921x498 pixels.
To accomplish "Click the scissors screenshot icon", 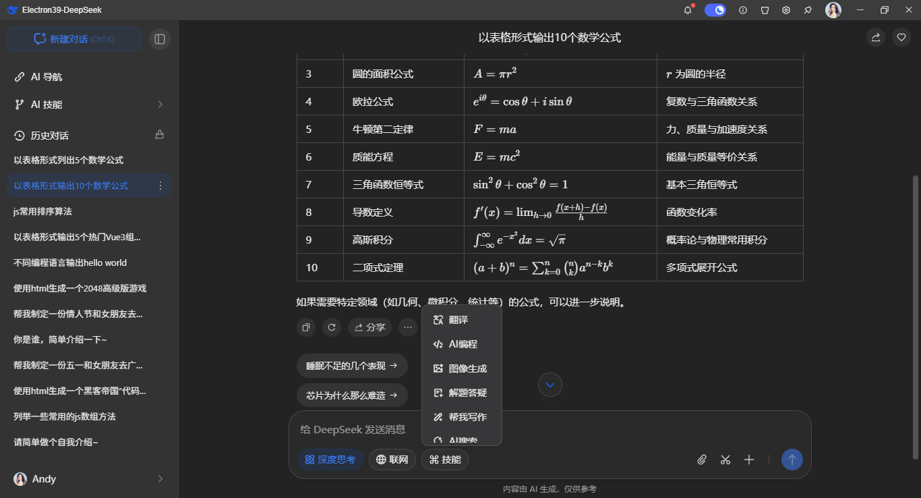I will (725, 460).
